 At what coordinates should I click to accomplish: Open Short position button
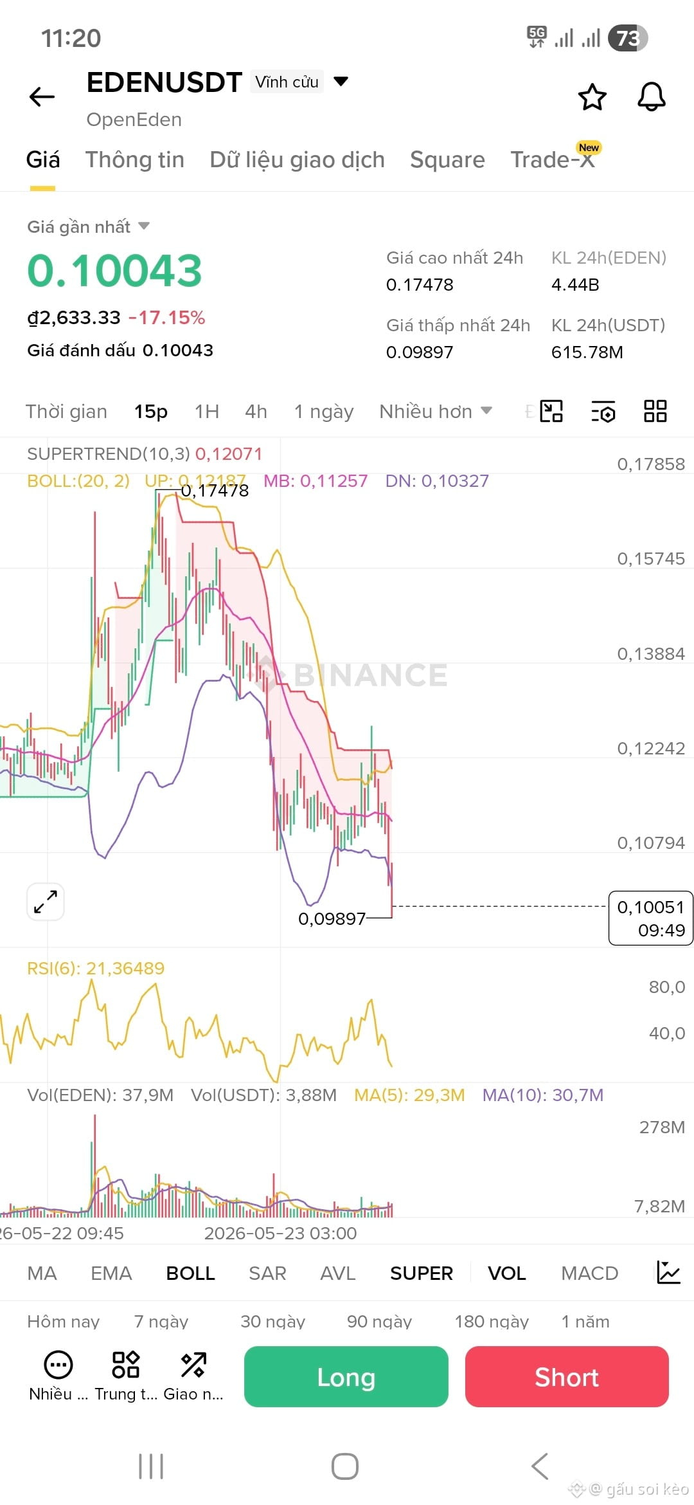(567, 1376)
